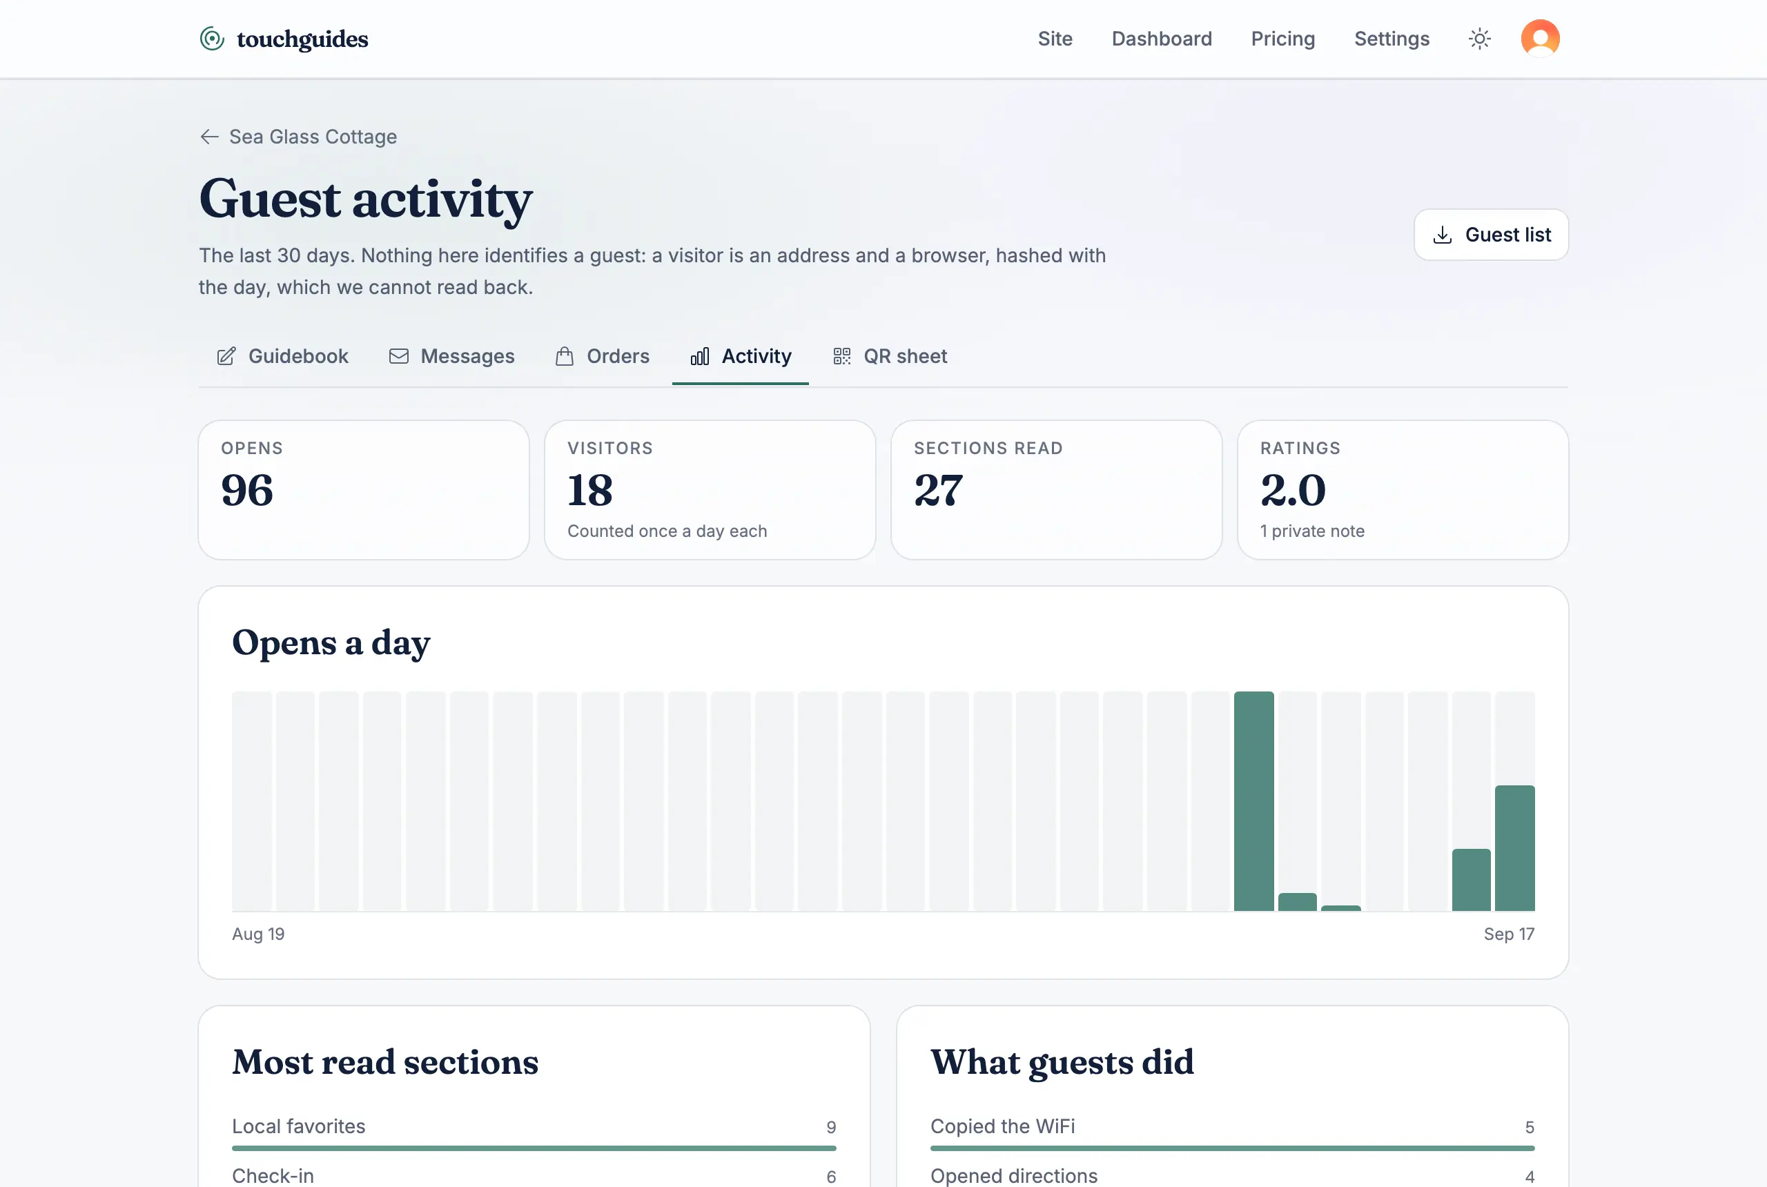Click the 'Copied the WiFi' row label
Screen dimensions: 1767x1187
[1002, 1126]
